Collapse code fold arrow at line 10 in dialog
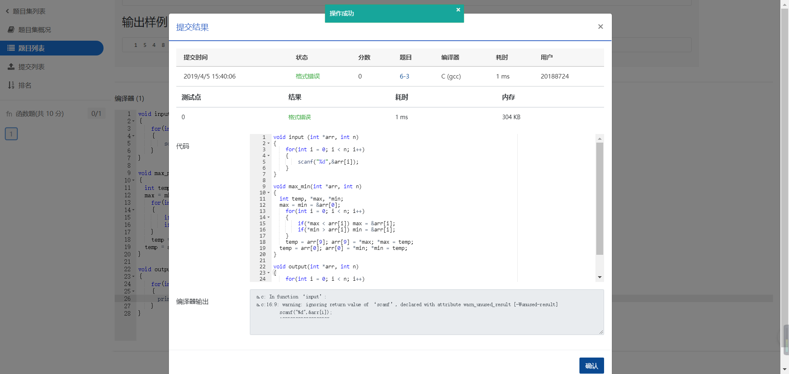This screenshot has height=374, width=789. (268, 193)
